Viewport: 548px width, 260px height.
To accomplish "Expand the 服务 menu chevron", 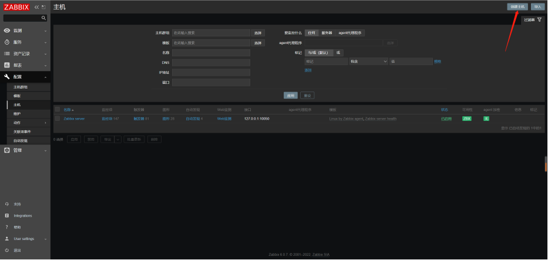I will (45, 43).
